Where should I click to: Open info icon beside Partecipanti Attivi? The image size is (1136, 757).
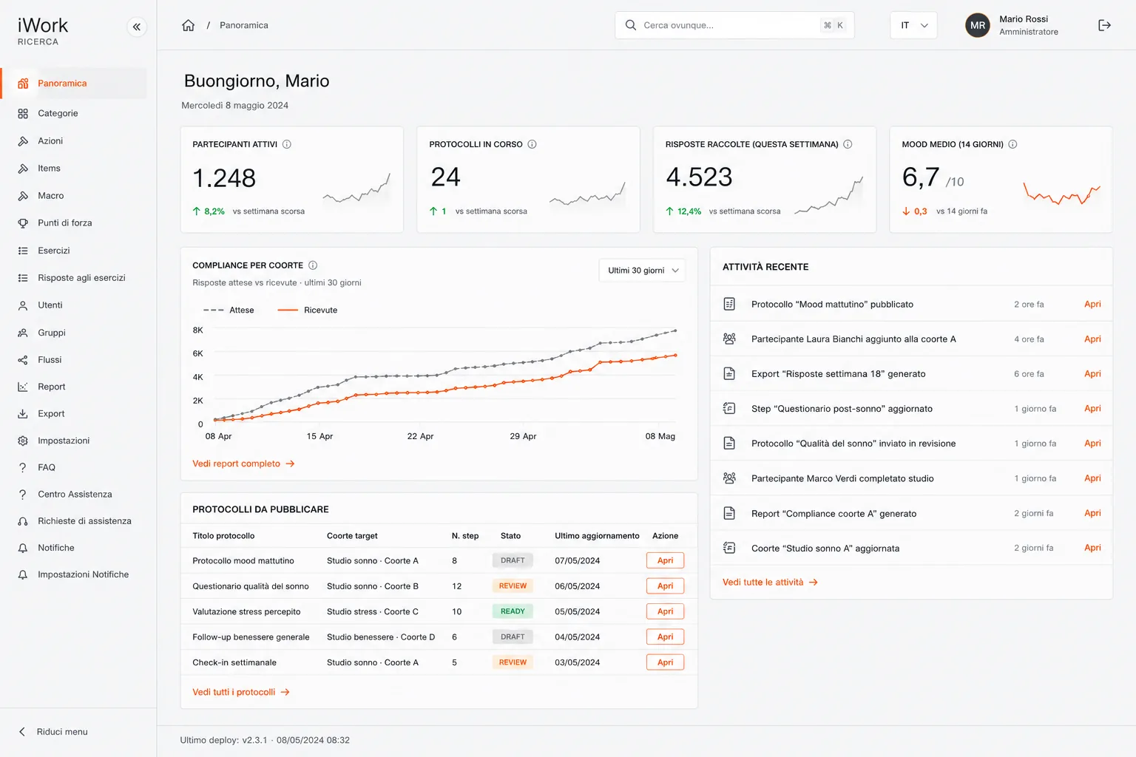coord(287,144)
